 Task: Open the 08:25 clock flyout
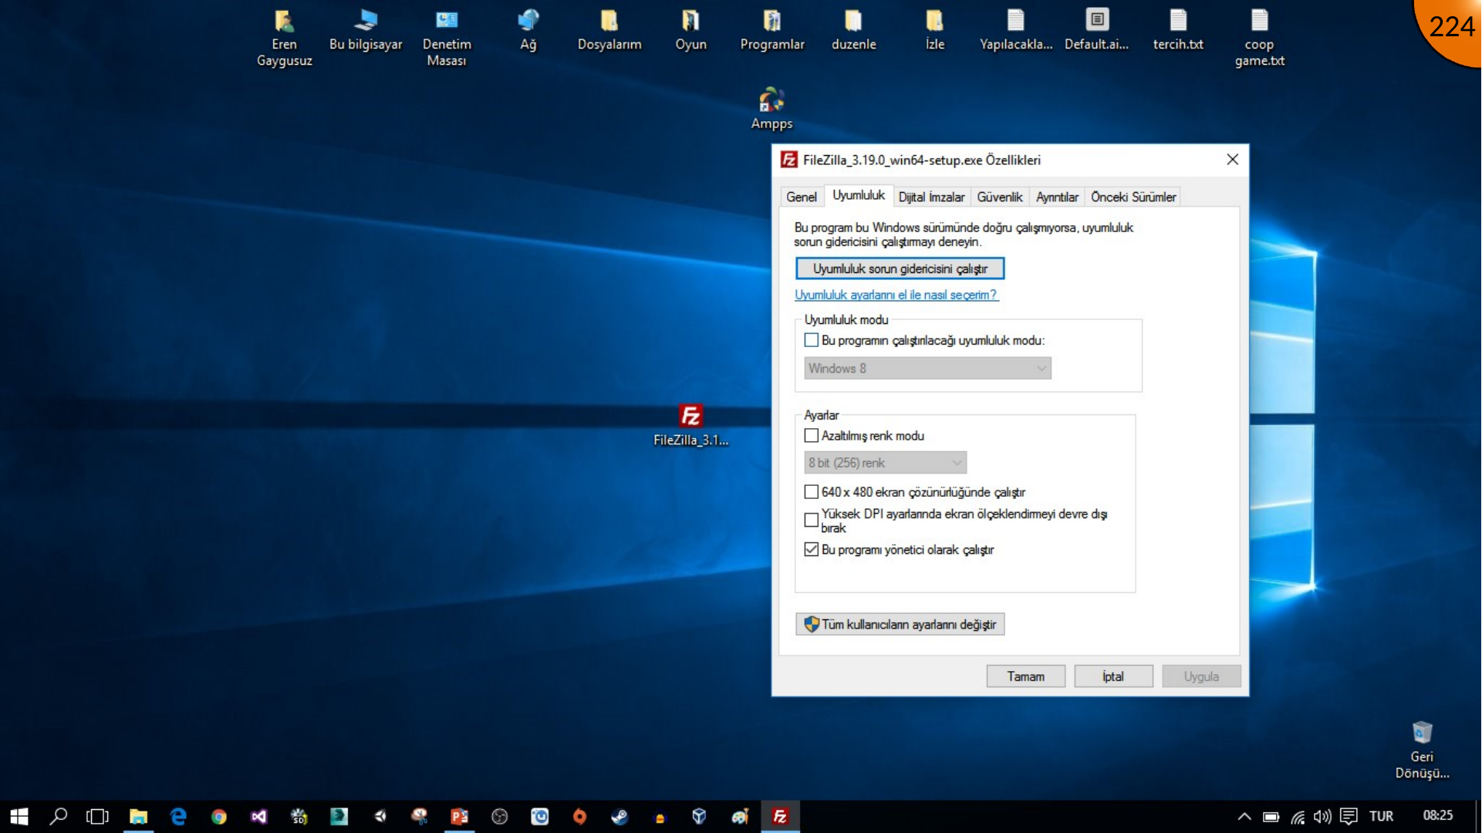tap(1438, 816)
